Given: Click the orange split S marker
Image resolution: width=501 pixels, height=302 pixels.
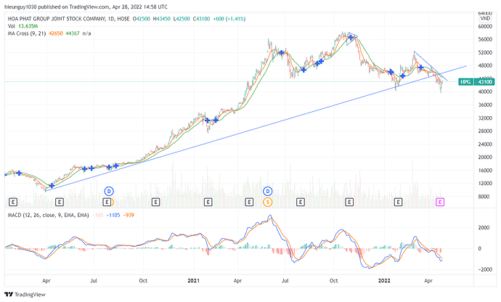Looking at the screenshot, I should pos(268,202).
